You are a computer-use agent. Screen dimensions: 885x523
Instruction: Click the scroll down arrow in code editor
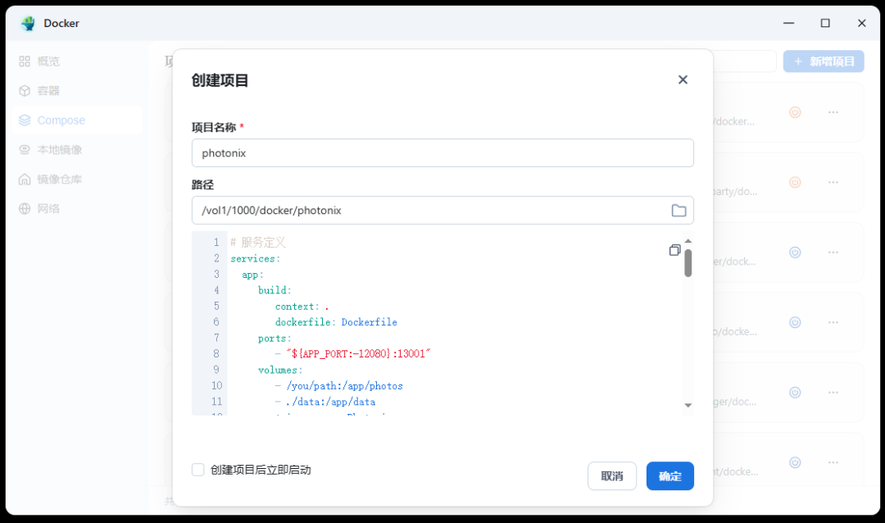point(688,405)
